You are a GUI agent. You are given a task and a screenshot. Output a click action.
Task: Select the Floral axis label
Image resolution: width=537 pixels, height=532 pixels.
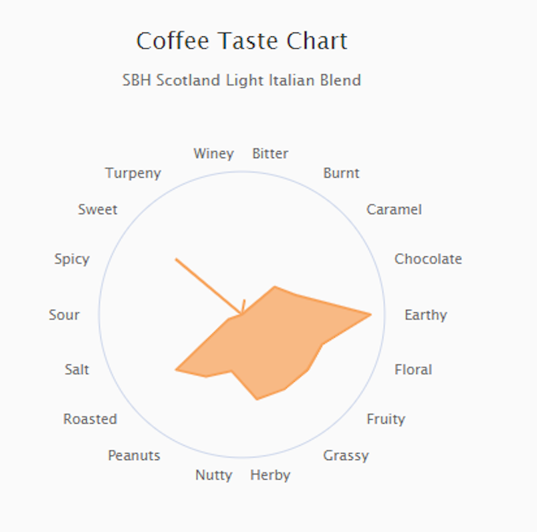coord(413,369)
